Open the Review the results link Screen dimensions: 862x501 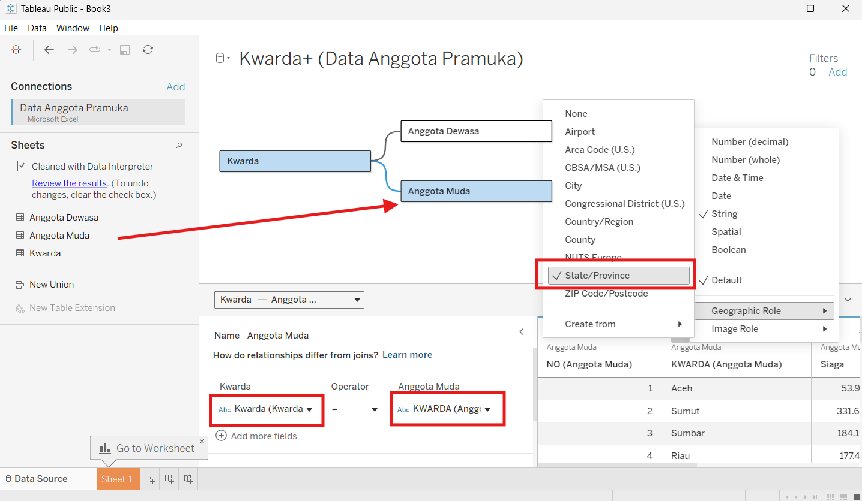(x=70, y=183)
